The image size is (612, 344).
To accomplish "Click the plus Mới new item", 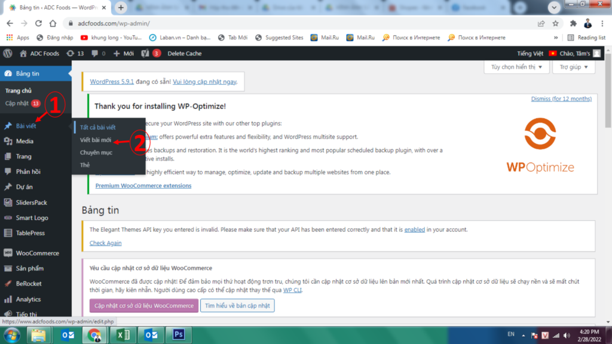I will (x=123, y=53).
